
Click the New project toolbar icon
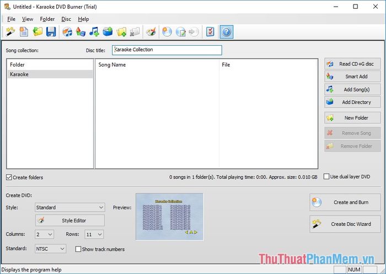pyautogui.click(x=24, y=32)
